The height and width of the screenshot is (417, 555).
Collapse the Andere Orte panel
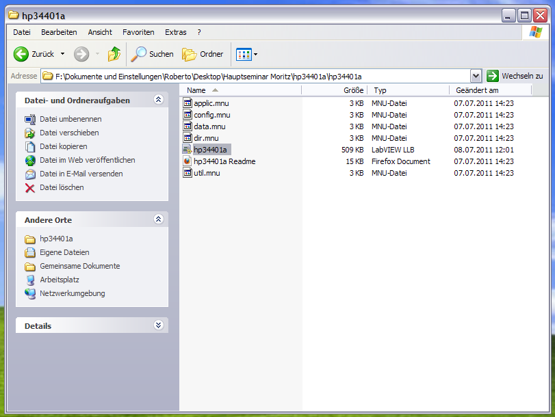(x=159, y=219)
